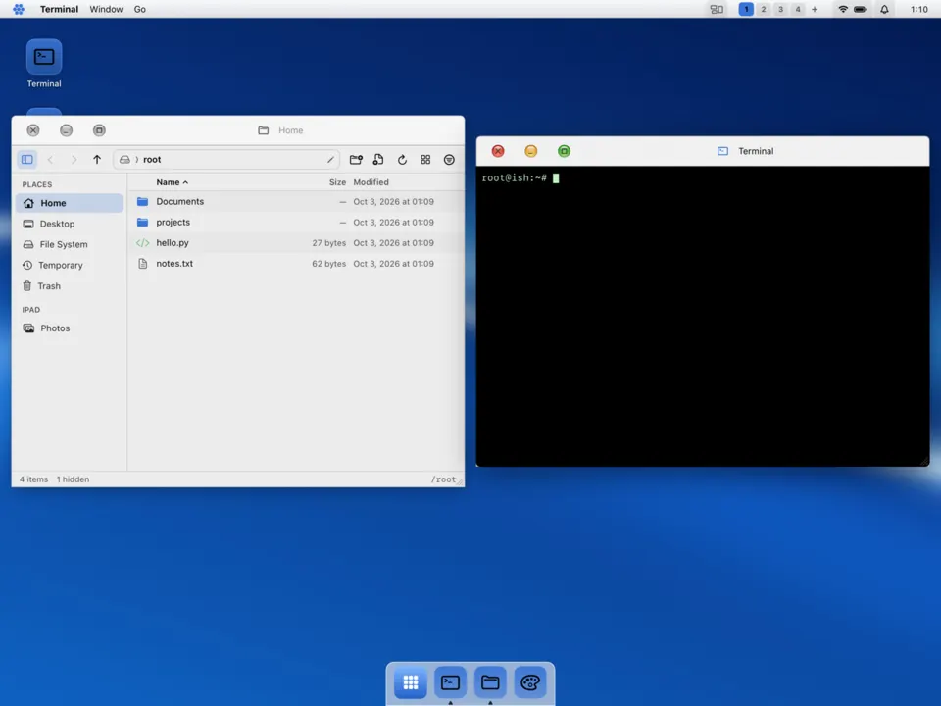Refresh the file listing
The image size is (941, 706).
pyautogui.click(x=402, y=160)
